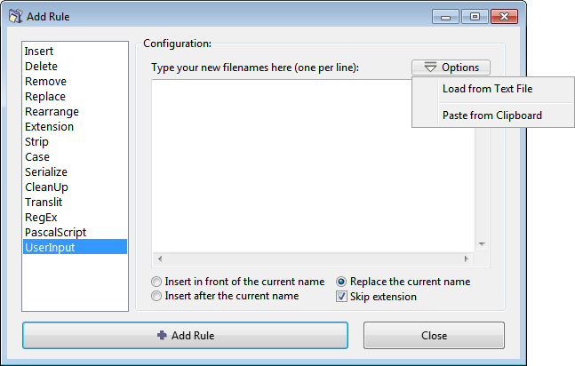
Task: Click the scroll down arrow of text area
Action: tap(482, 244)
